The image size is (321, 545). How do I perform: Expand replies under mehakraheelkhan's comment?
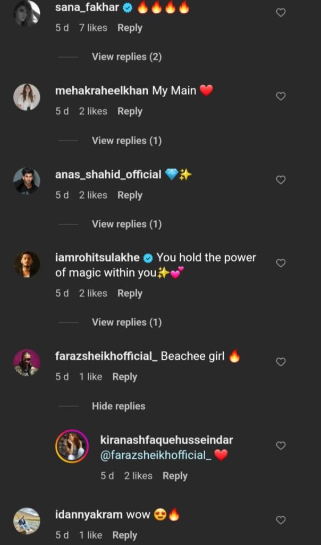pyautogui.click(x=126, y=141)
